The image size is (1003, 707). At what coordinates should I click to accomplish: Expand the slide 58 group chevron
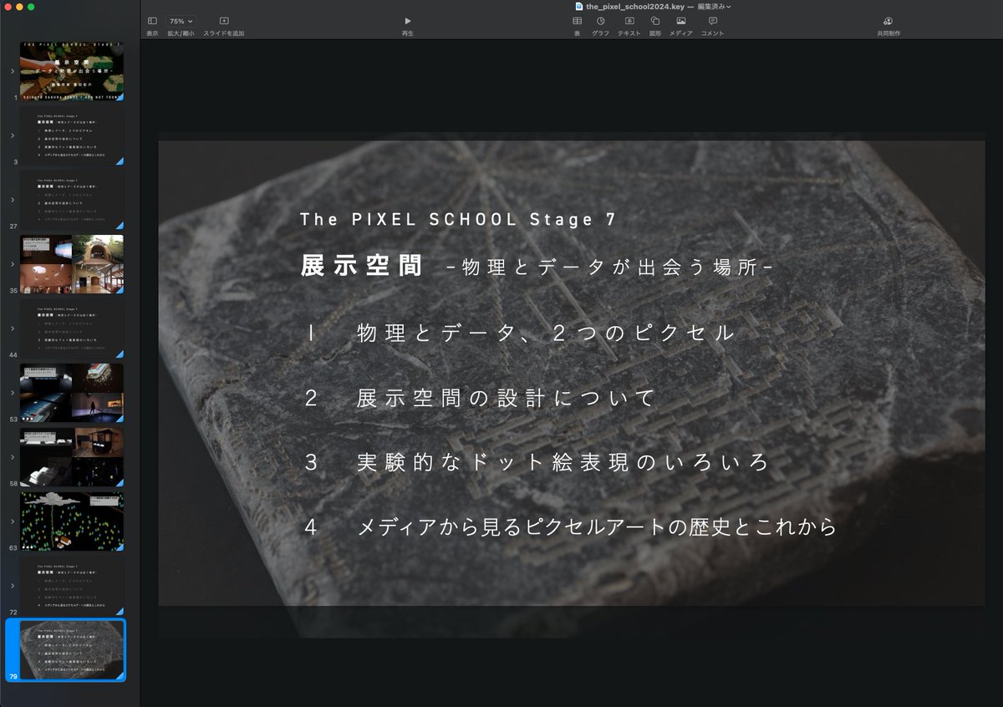coord(12,457)
